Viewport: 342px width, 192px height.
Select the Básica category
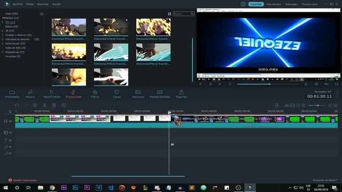12,27
